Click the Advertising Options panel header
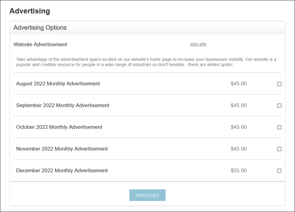Screen dimensions: 295x212 tap(40, 28)
